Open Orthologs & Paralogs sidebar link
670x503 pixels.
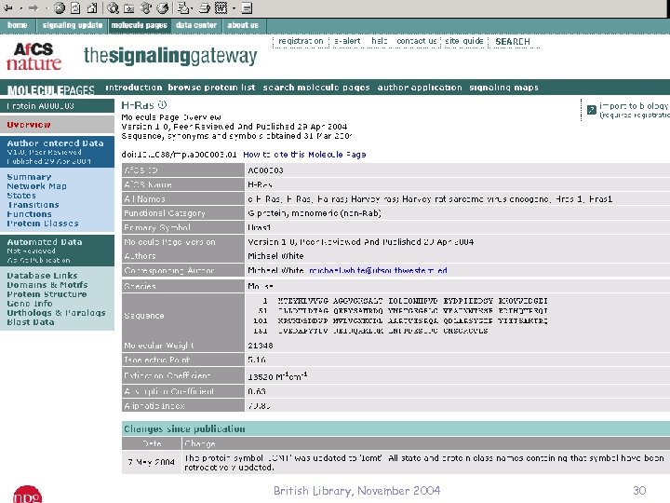pos(56,313)
